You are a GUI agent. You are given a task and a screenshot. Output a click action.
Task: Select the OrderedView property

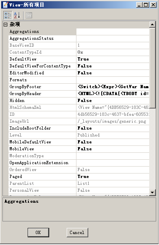click(42, 169)
